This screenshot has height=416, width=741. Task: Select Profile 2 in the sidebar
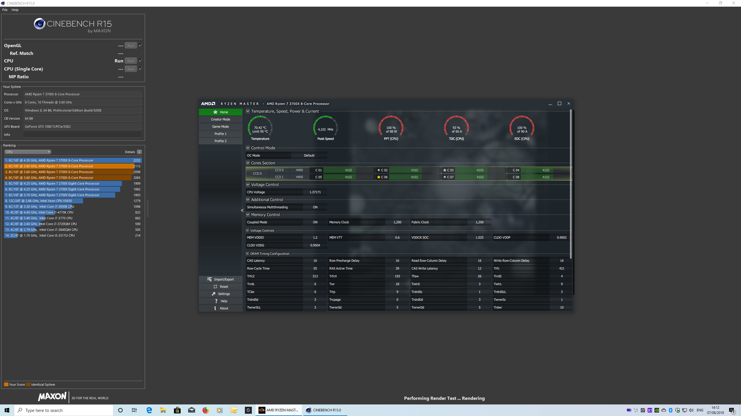(x=220, y=141)
